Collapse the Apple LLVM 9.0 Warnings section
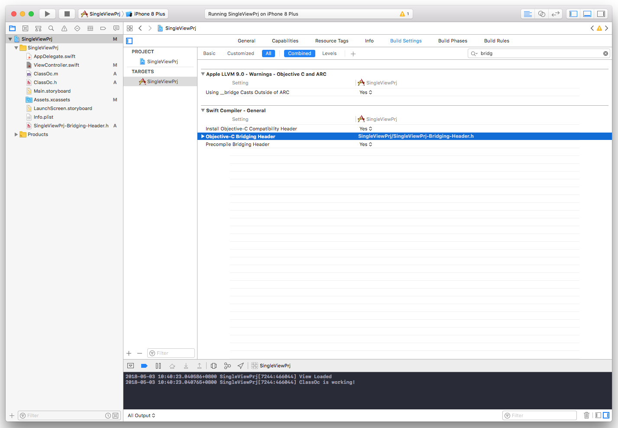Image resolution: width=618 pixels, height=428 pixels. tap(203, 74)
